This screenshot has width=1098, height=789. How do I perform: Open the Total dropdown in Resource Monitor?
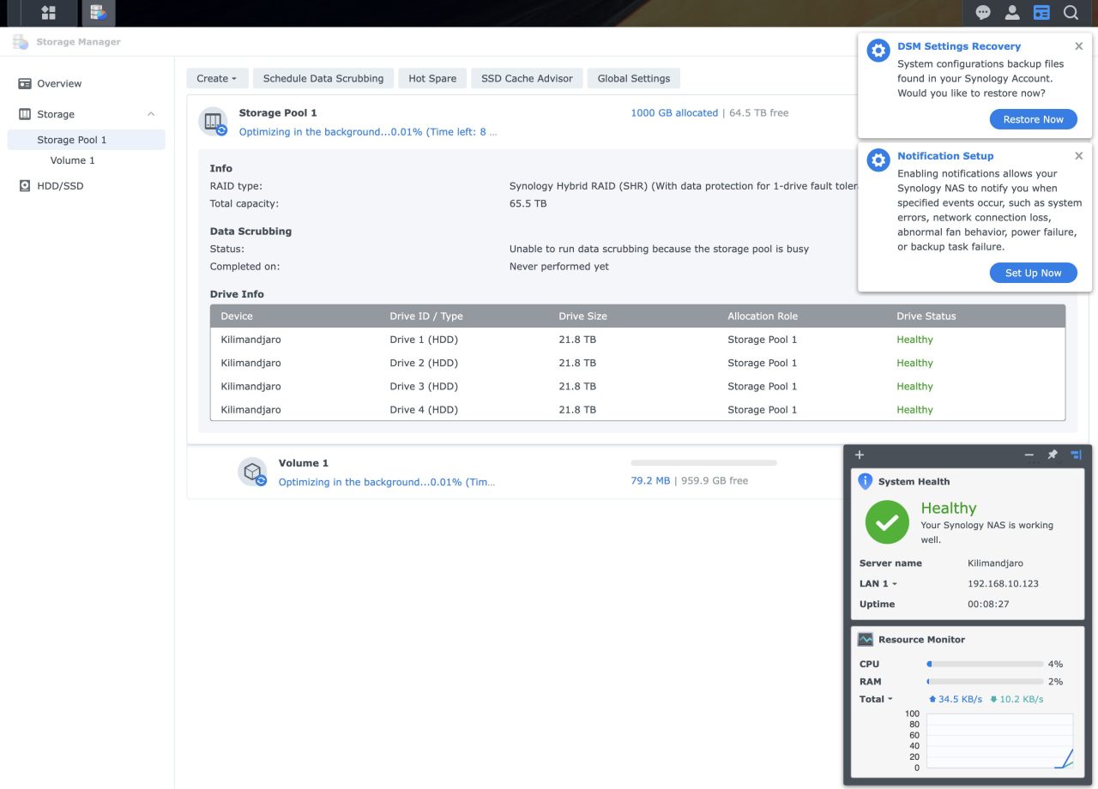pos(876,699)
